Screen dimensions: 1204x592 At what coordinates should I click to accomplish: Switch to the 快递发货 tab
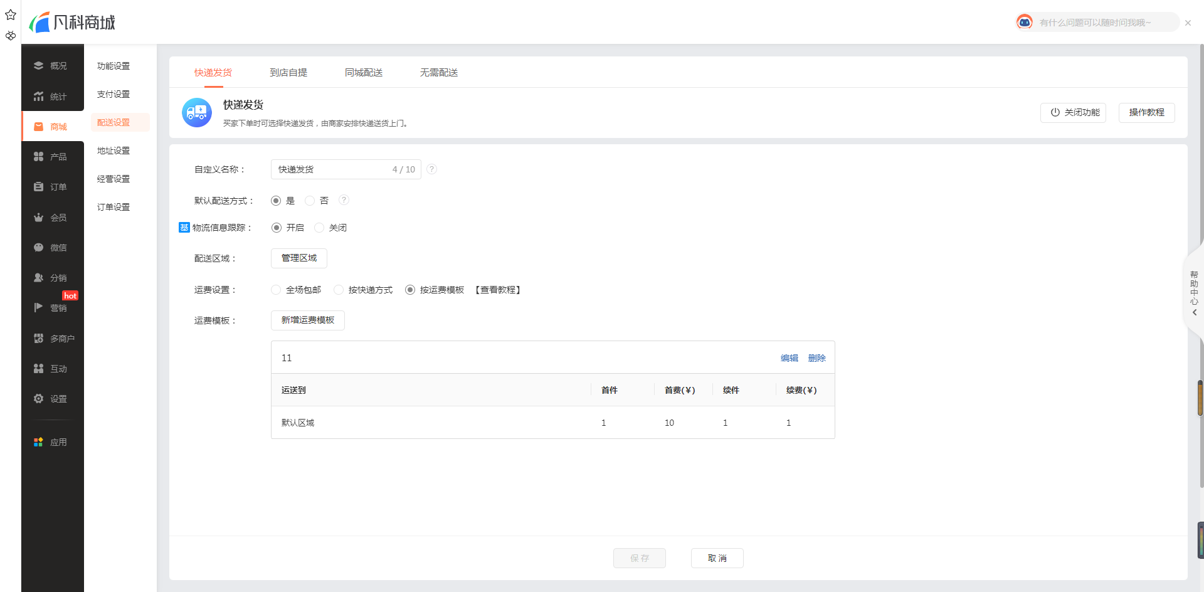pyautogui.click(x=213, y=73)
